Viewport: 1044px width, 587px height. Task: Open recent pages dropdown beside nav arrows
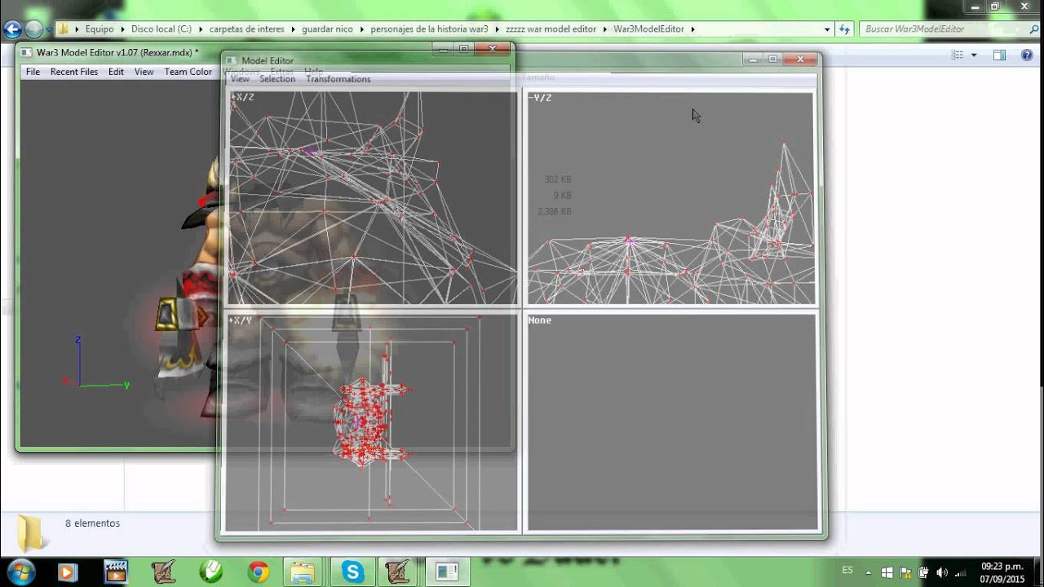[x=49, y=29]
